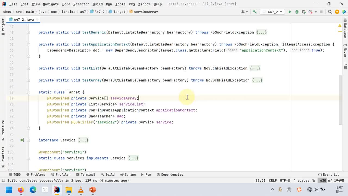This screenshot has height=196, width=348.
Task: Open the Tools menu
Action: pyautogui.click(x=120, y=4)
